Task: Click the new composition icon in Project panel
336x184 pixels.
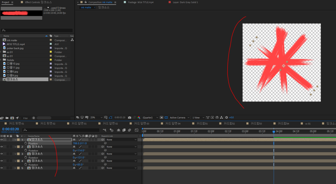Action: point(12,118)
